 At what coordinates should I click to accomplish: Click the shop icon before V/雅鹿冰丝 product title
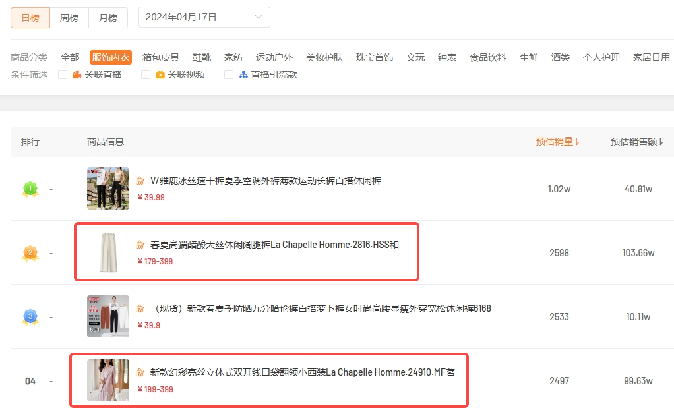click(x=140, y=181)
